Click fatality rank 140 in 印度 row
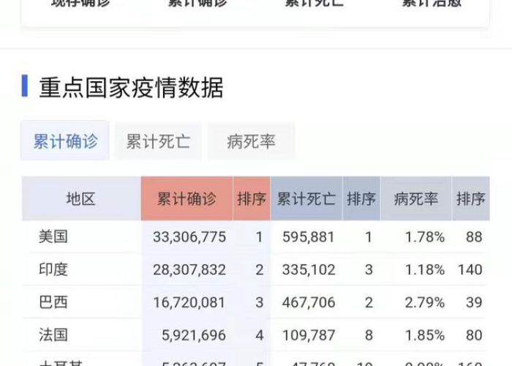 (x=470, y=269)
